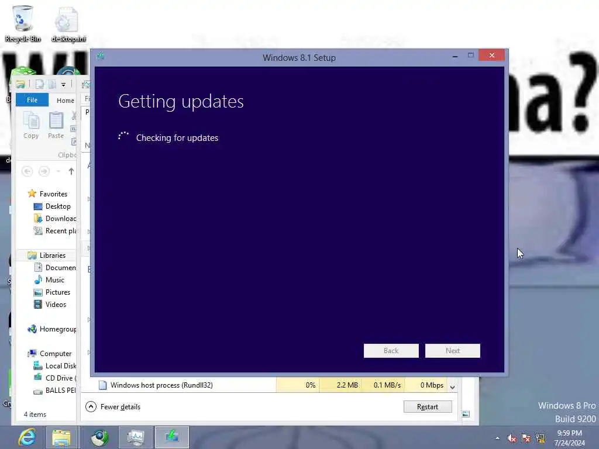
Task: Show hidden system tray icons
Action: (x=497, y=438)
